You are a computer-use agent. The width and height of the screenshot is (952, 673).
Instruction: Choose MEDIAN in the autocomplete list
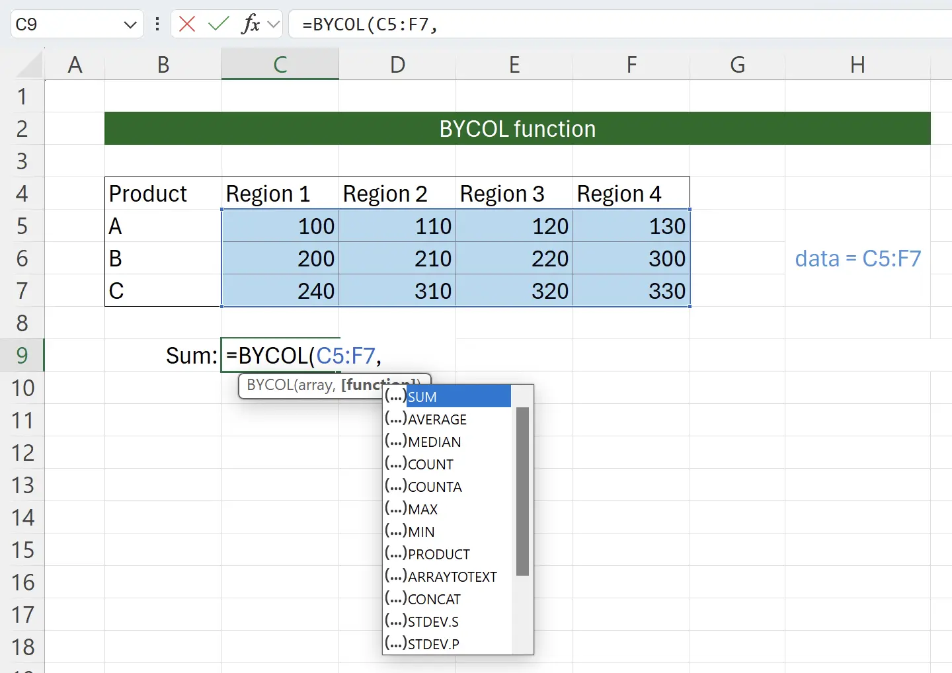coord(434,441)
